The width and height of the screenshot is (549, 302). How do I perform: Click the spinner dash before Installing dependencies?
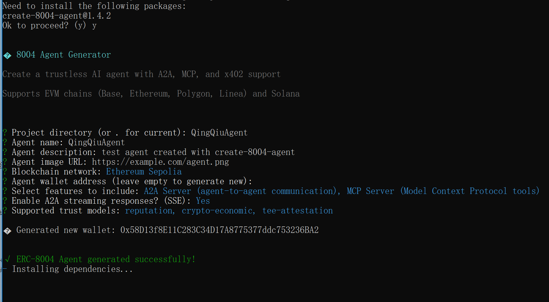coord(5,269)
